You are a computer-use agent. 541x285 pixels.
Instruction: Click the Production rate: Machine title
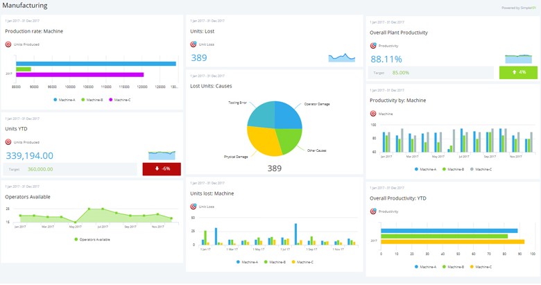tap(34, 31)
